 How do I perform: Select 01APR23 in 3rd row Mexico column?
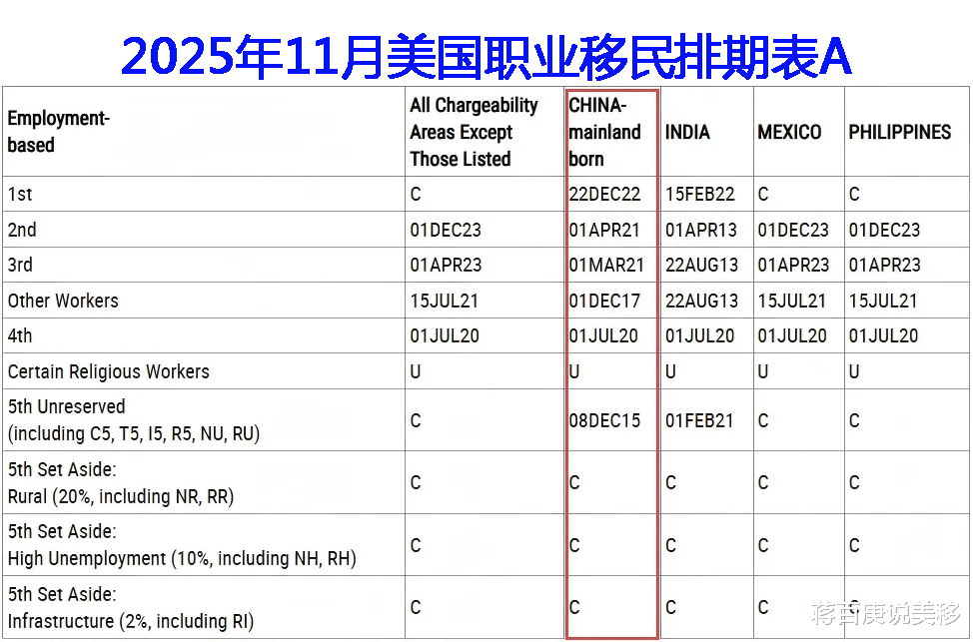coord(793,265)
